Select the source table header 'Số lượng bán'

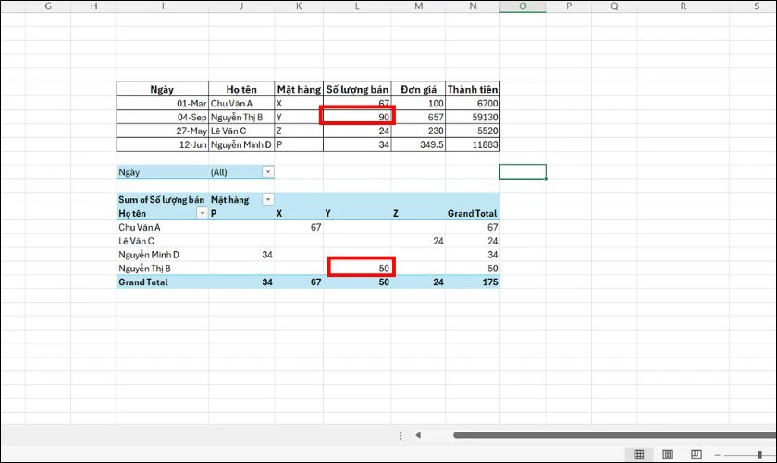click(357, 89)
